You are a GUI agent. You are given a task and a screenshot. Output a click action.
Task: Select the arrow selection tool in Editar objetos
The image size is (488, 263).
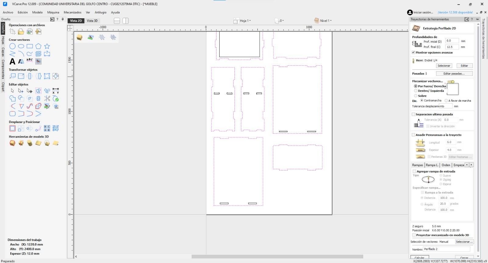[x=12, y=91]
